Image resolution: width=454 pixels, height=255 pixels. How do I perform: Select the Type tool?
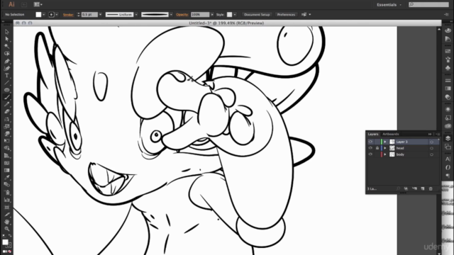coord(7,76)
